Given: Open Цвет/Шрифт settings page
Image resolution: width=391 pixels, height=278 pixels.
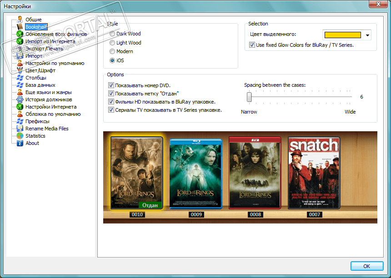Looking at the screenshot, I should [x=40, y=70].
